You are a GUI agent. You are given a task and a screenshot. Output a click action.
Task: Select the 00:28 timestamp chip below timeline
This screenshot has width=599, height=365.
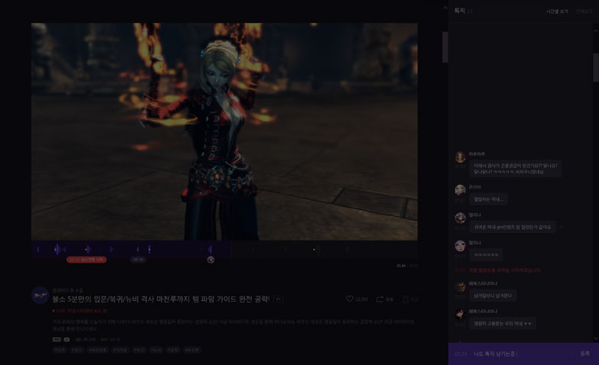coord(138,260)
